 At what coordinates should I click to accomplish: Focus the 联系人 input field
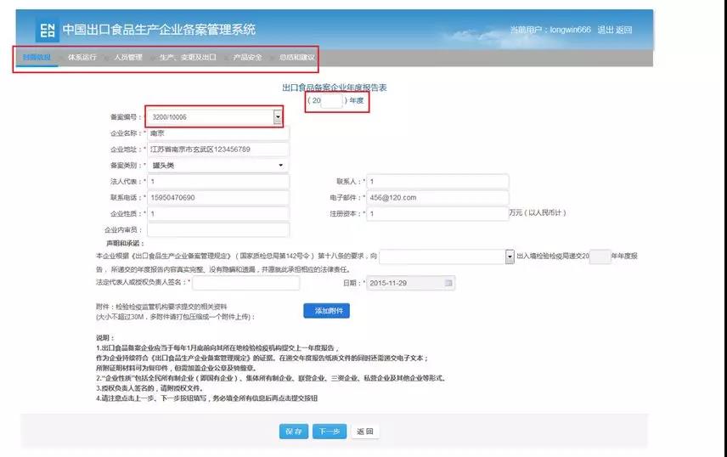pyautogui.click(x=437, y=182)
